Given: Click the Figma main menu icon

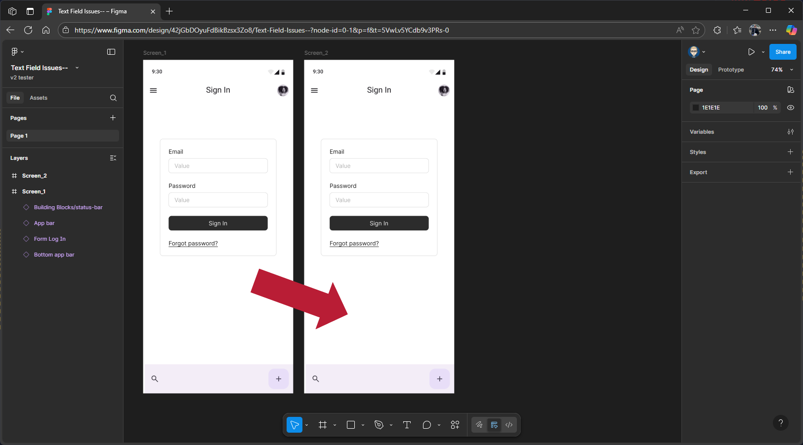Looking at the screenshot, I should click(x=15, y=52).
